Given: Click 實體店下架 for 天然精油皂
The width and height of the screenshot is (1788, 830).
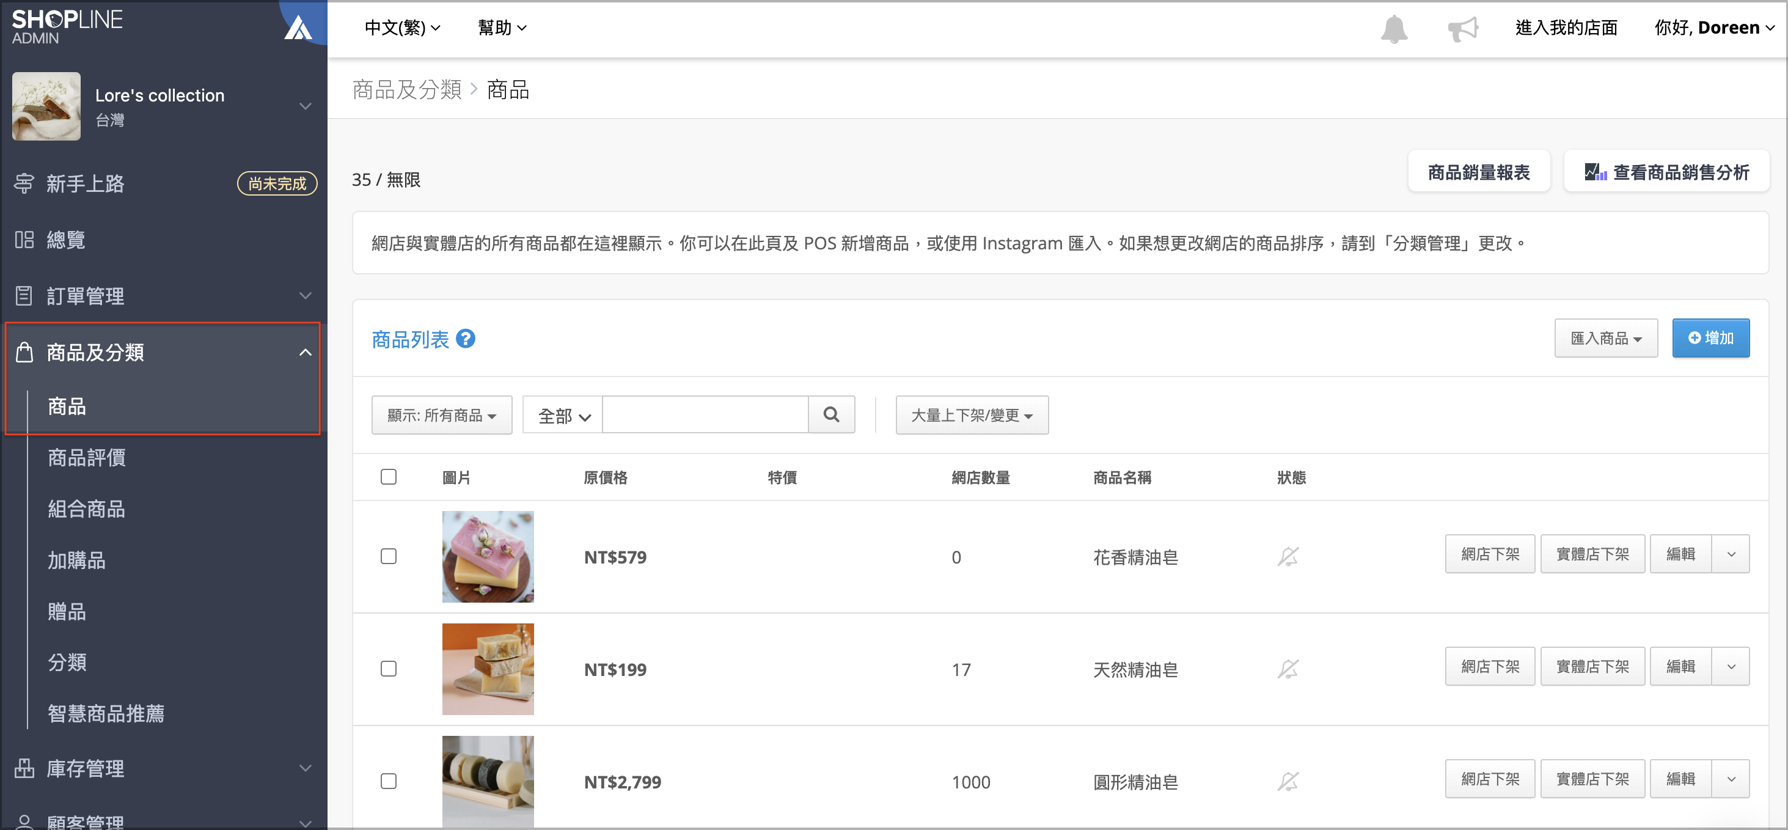Looking at the screenshot, I should click(1592, 666).
